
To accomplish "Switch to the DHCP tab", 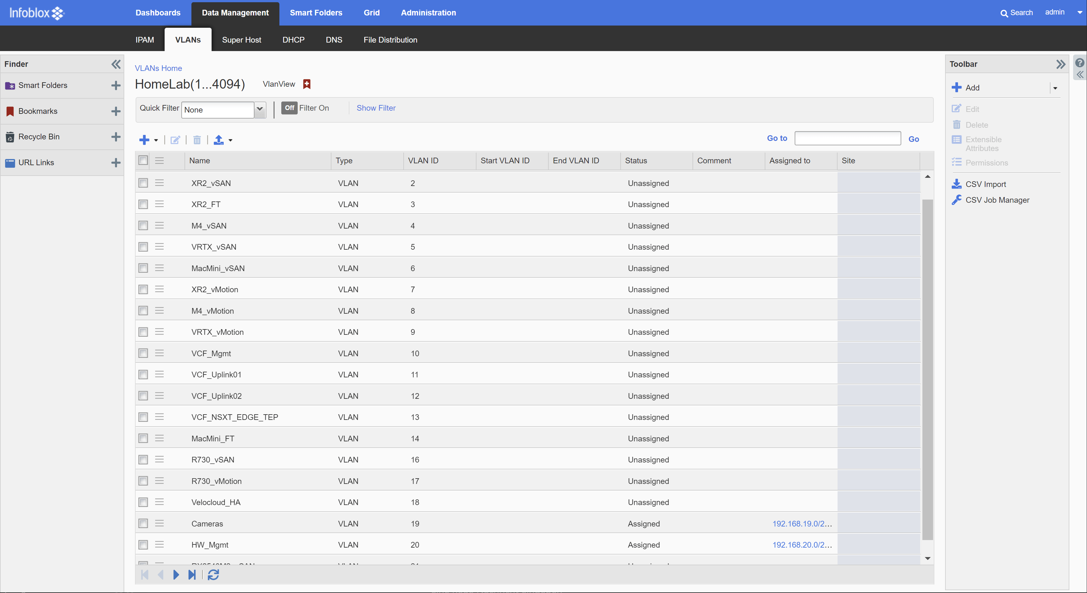I will pyautogui.click(x=293, y=40).
